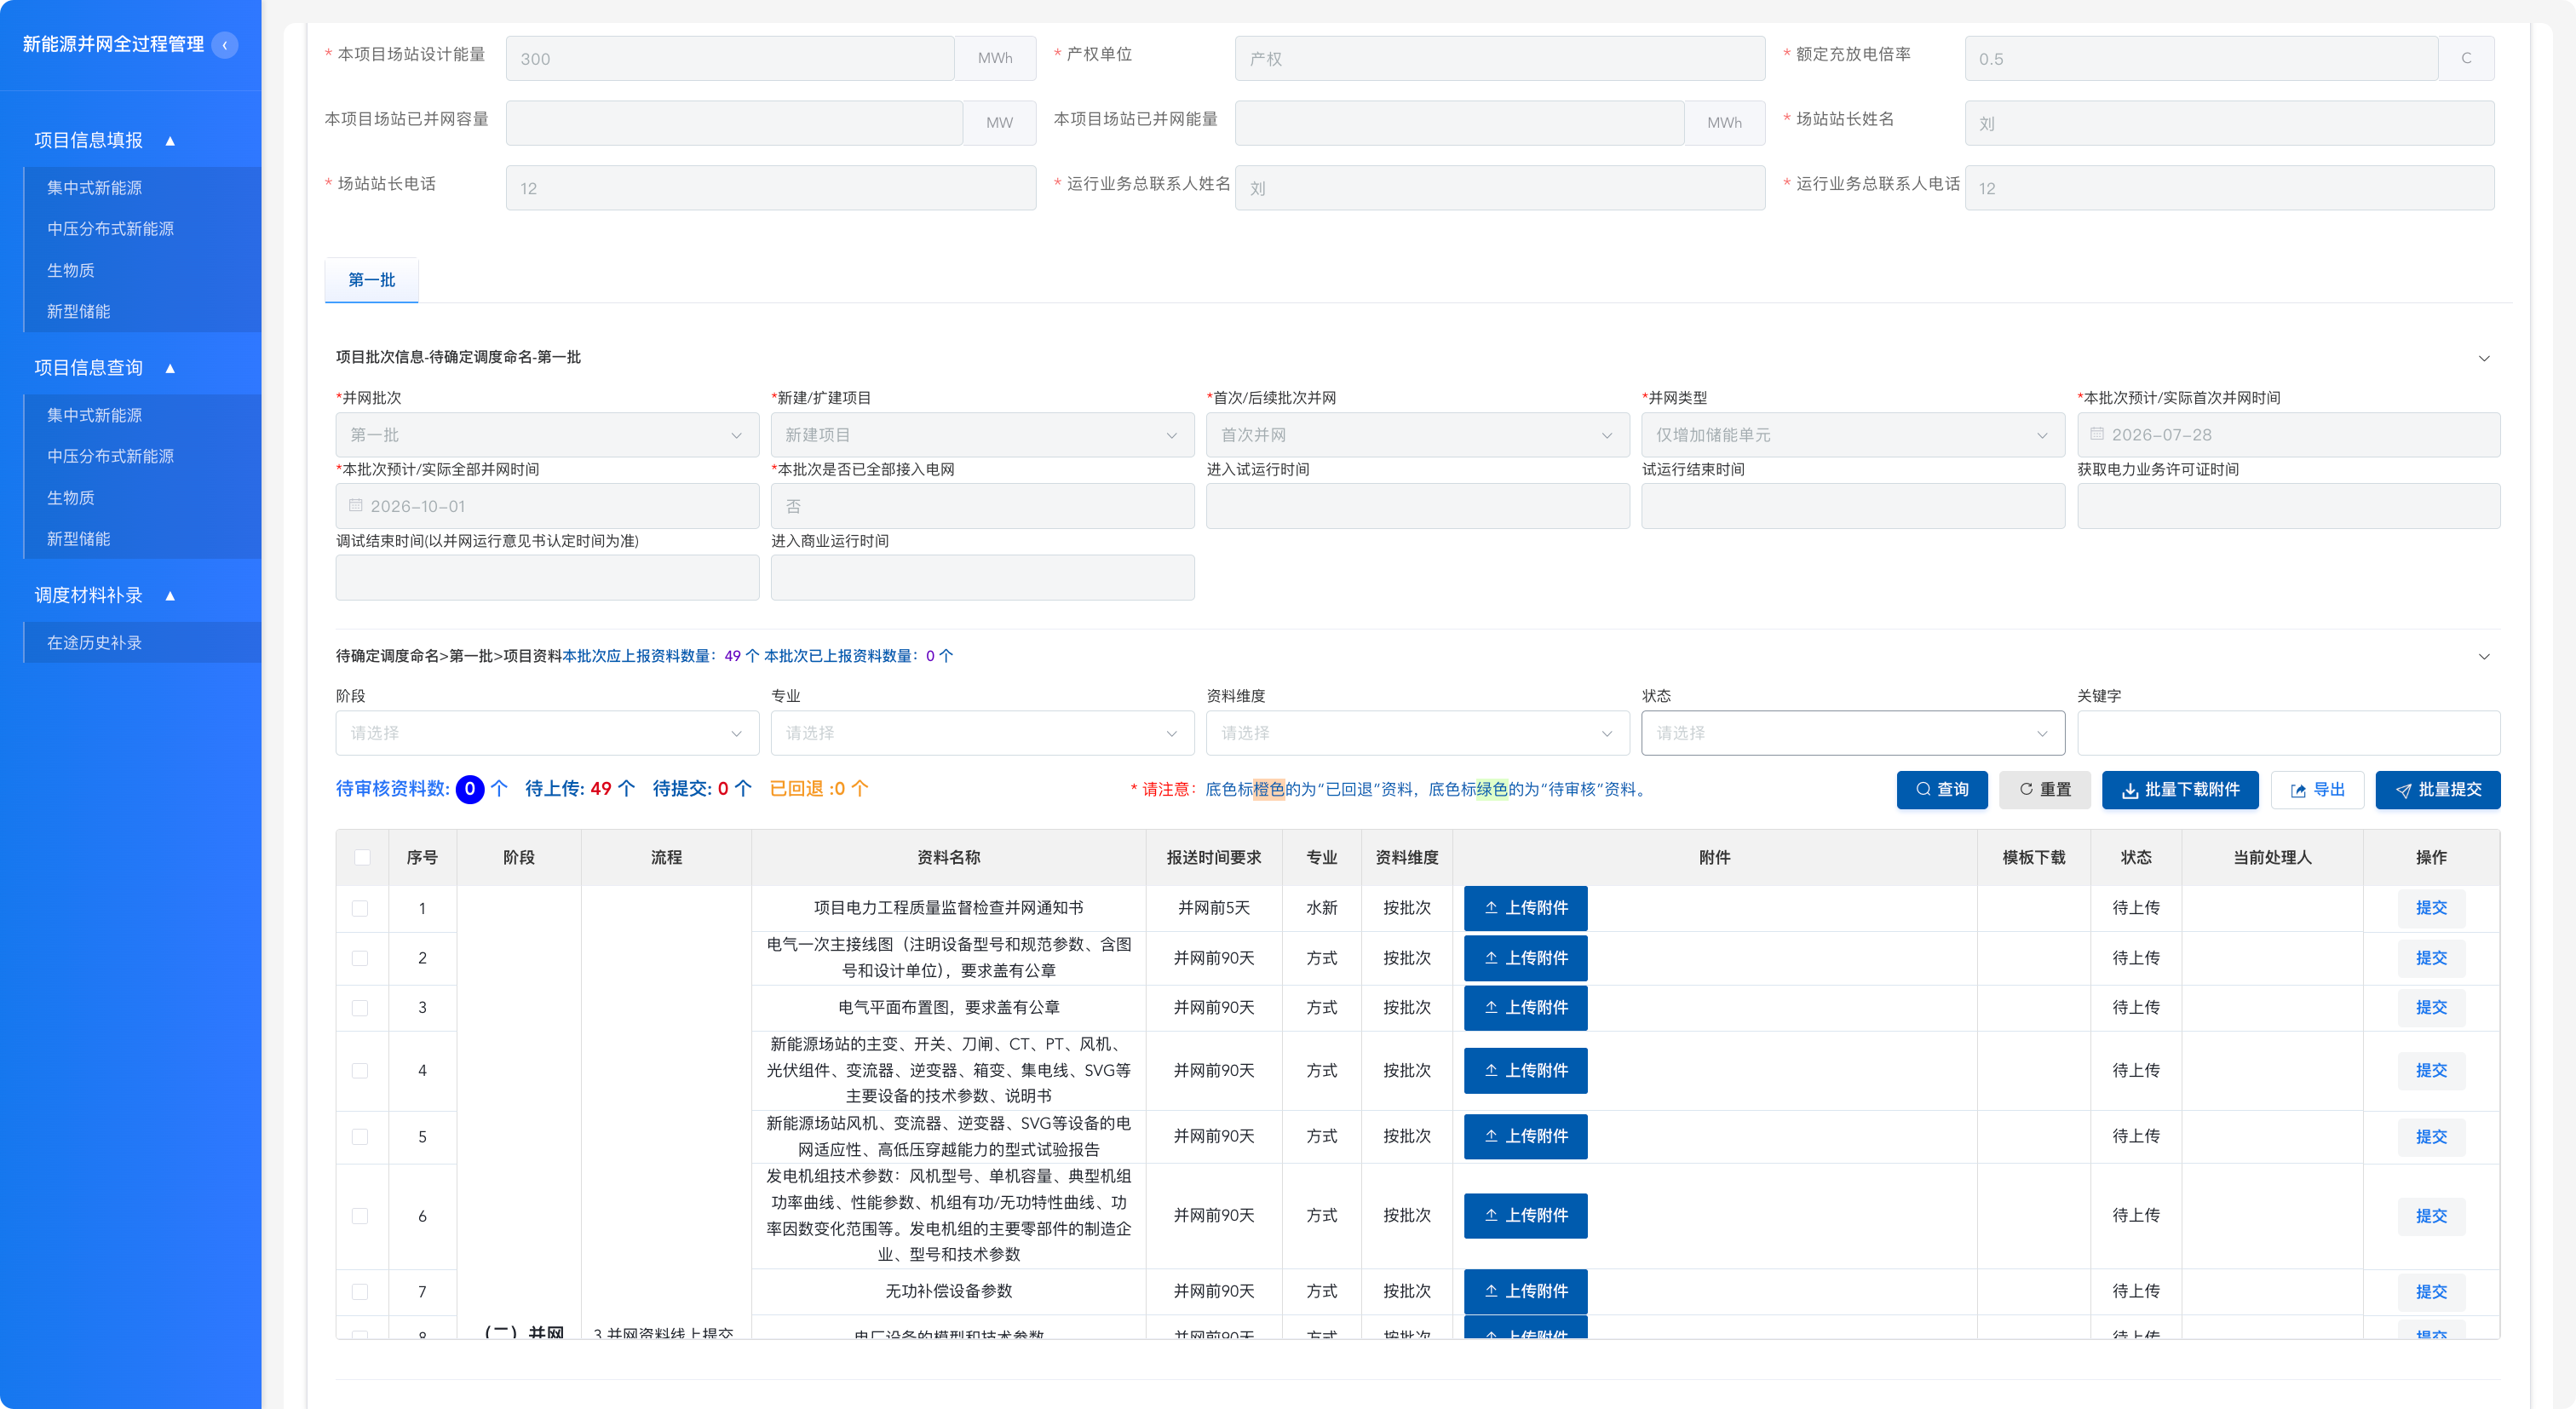Viewport: 2576px width, 1409px height.
Task: Open the 阶段 filter dropdown
Action: pyautogui.click(x=547, y=733)
